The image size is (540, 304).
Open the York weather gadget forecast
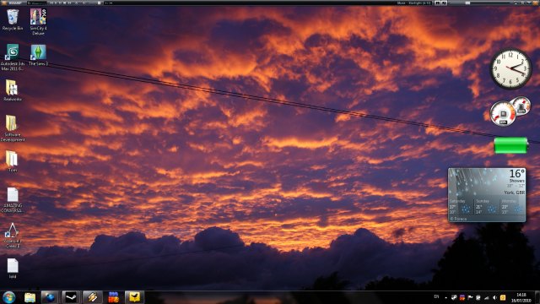tap(487, 195)
